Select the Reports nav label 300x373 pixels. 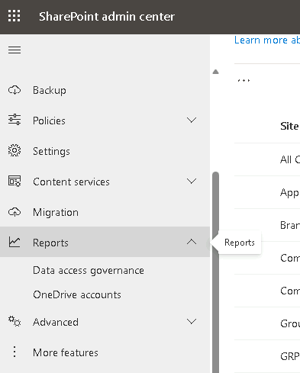tap(50, 243)
